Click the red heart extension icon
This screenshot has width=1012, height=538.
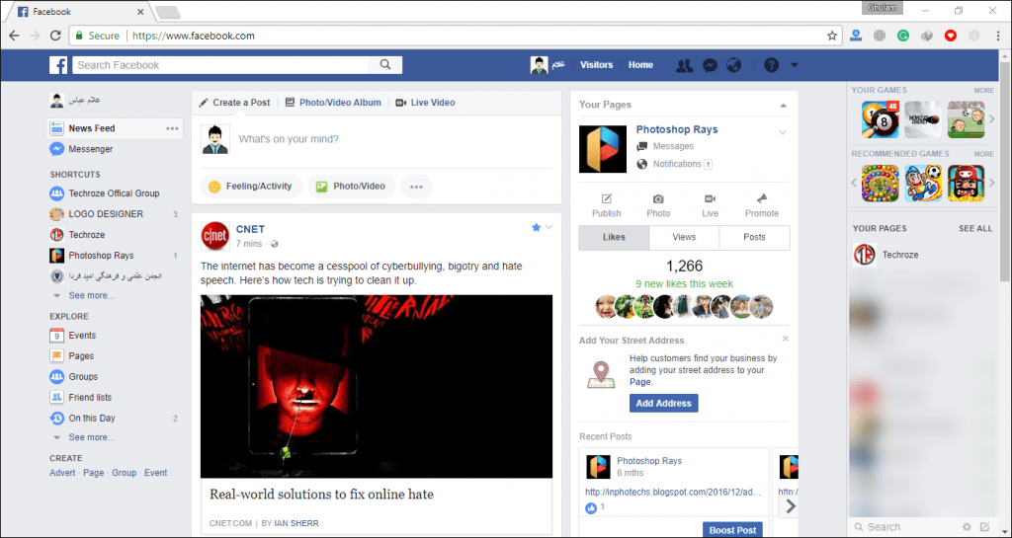pos(951,37)
